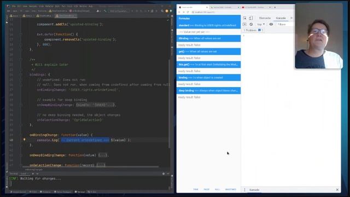The height and width of the screenshot is (197, 350).
Task: Open the terminal tab options dropdown arrow
Action: point(37,173)
